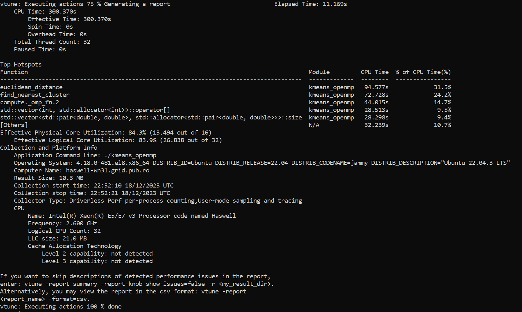Click the Collection and Platform Info heading
Screen dimensions: 522x312
[49, 148]
